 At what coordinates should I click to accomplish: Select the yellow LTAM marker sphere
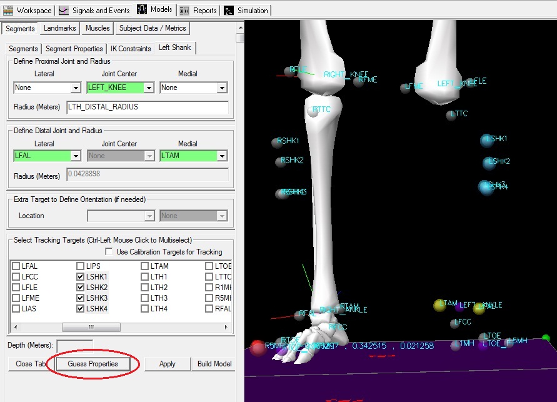click(439, 305)
